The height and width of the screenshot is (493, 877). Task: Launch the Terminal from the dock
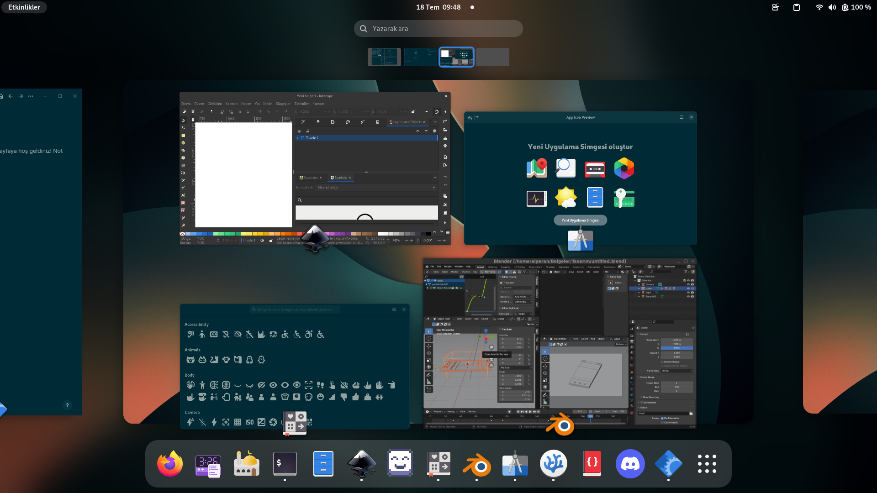click(285, 464)
